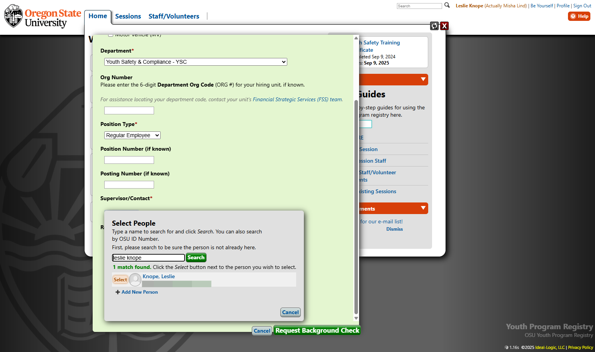This screenshot has width=595, height=352.
Task: Click Sign Out link
Action: pos(582,6)
